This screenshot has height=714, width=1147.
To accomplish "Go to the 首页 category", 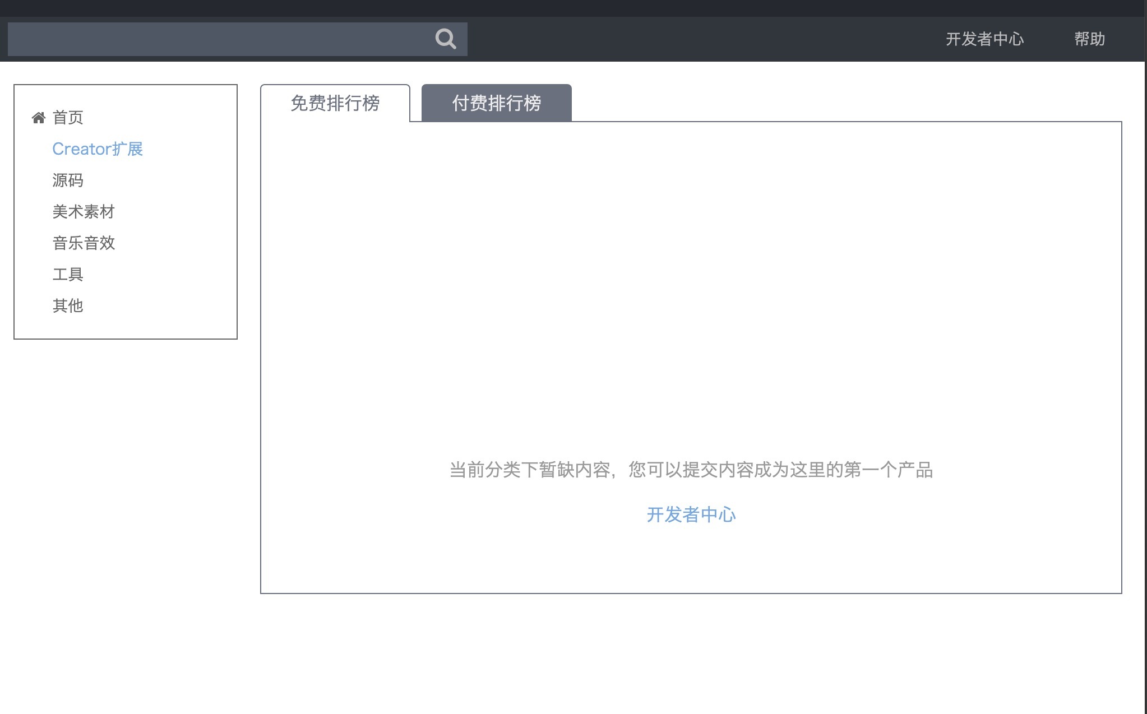I will tap(68, 118).
